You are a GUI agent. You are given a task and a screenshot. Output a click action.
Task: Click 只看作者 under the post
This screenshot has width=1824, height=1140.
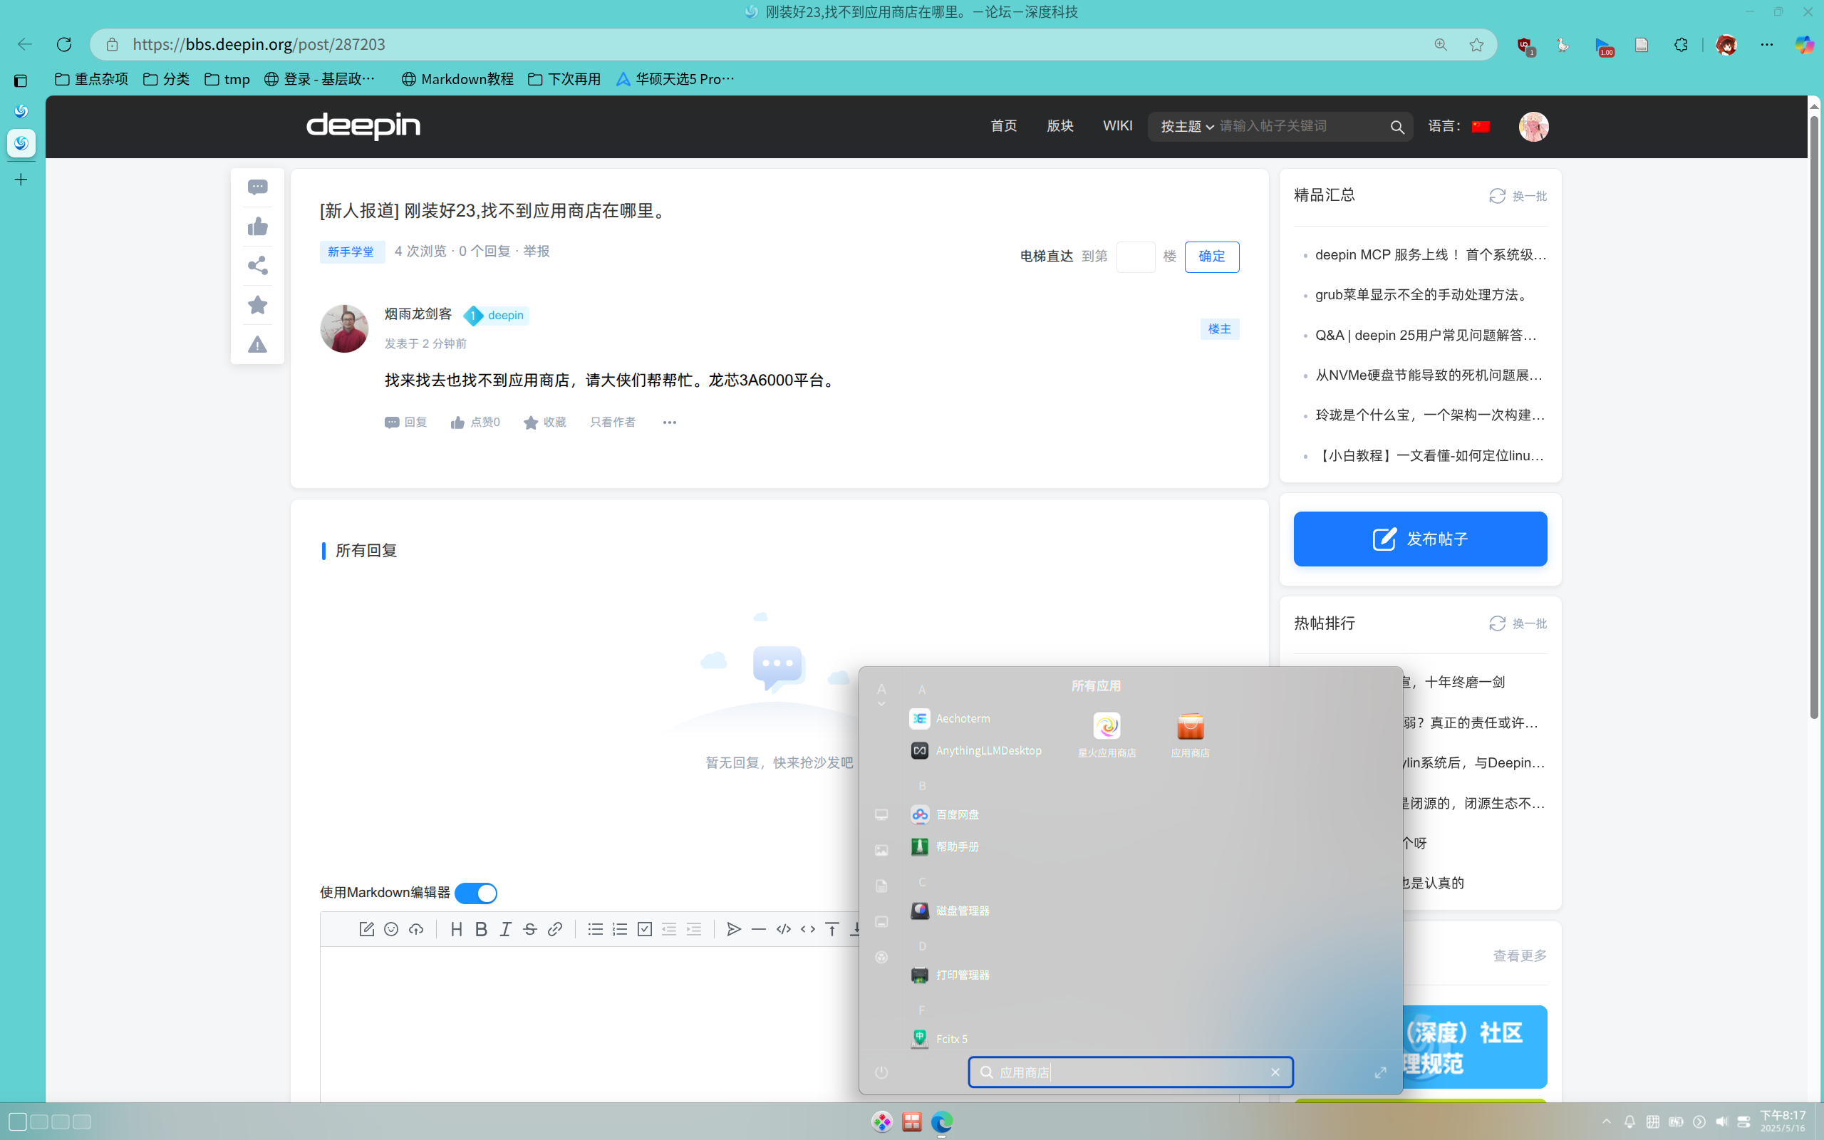pyautogui.click(x=612, y=423)
